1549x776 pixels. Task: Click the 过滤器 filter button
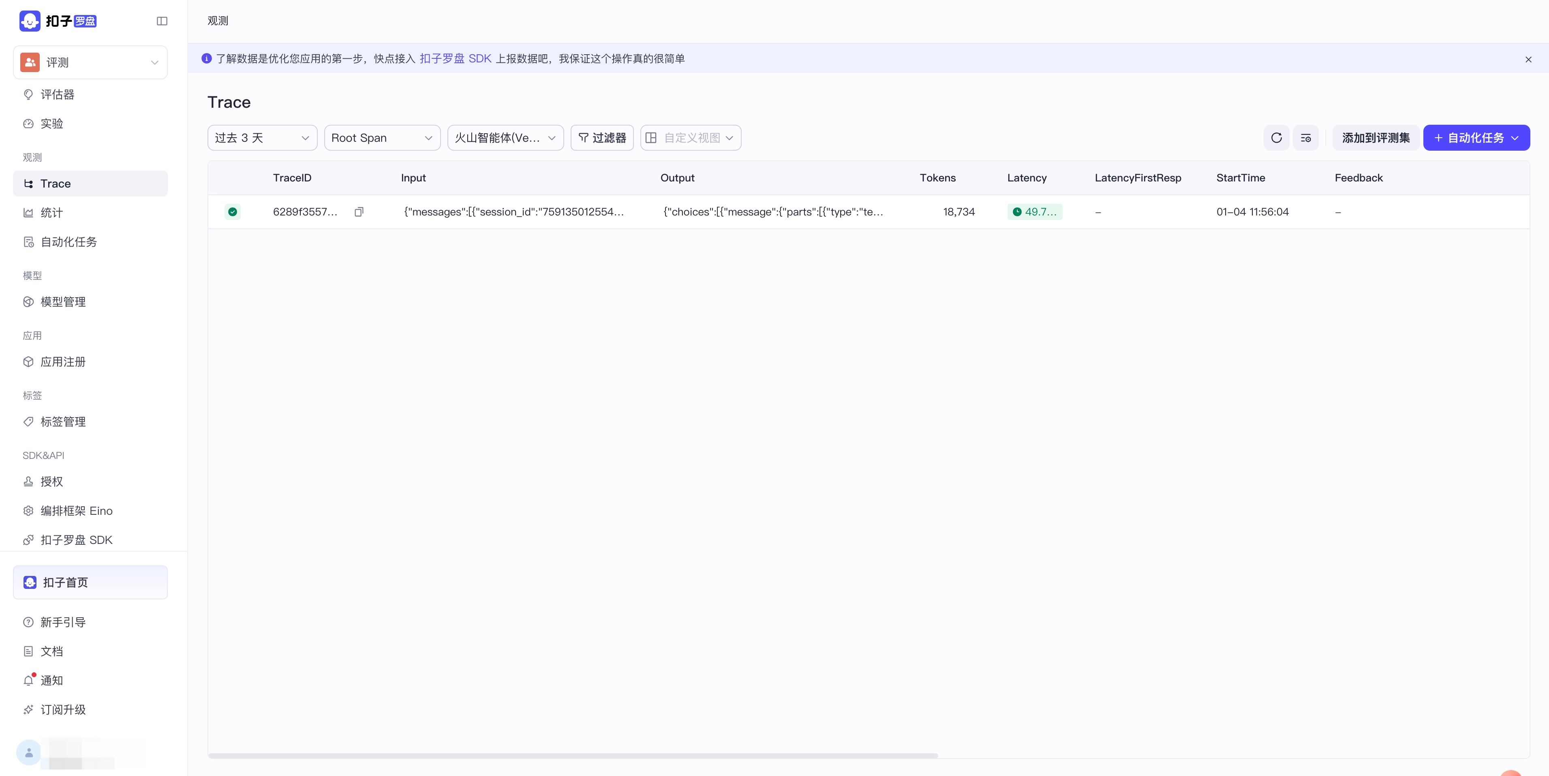coord(602,138)
